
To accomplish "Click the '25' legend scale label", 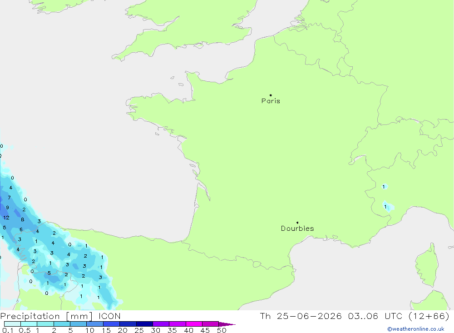I will [x=139, y=330].
